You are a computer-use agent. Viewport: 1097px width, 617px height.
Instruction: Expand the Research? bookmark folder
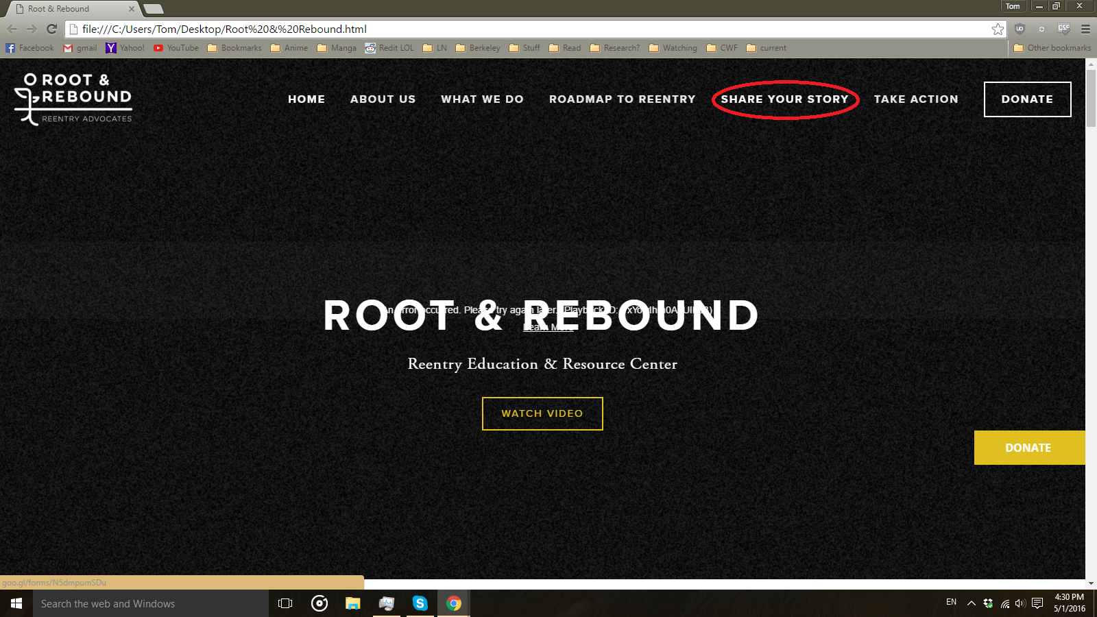point(615,48)
